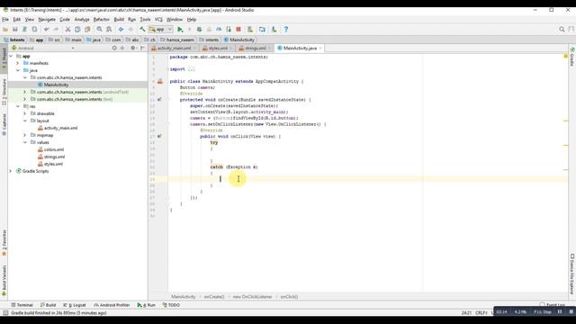576x324 pixels.
Task: Click the Paste icon in toolbar
Action: point(87,30)
